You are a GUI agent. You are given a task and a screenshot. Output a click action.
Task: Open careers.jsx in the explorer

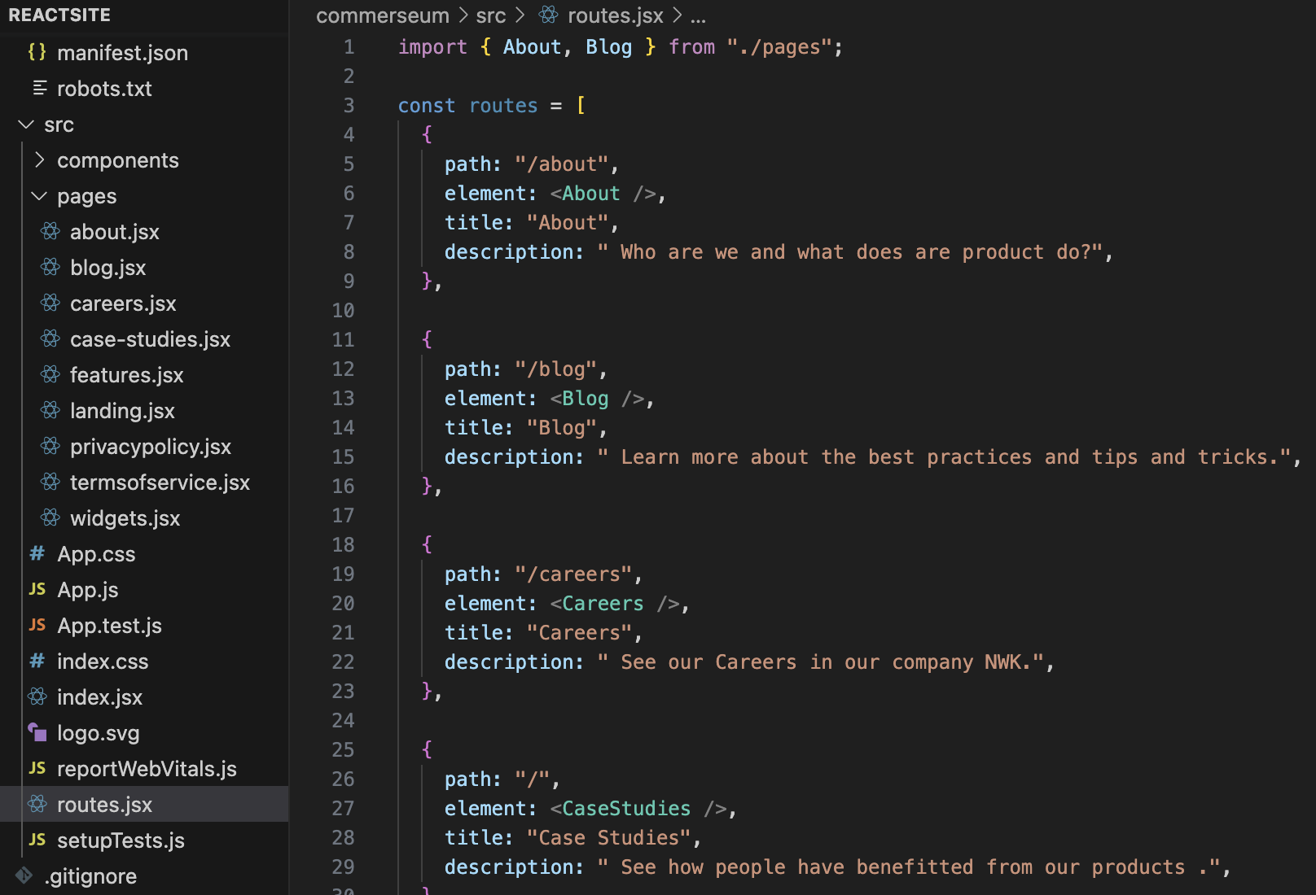coord(123,303)
